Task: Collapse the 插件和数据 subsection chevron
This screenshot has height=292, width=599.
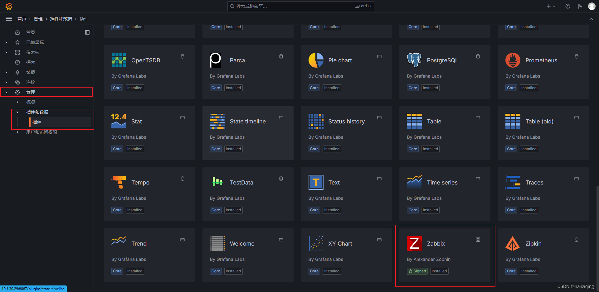Action: tap(17, 112)
